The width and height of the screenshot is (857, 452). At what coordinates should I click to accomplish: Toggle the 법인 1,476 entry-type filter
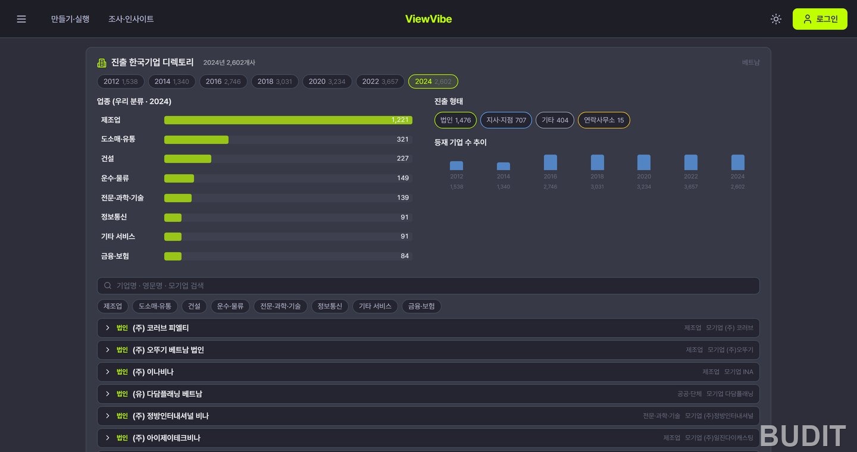(455, 120)
